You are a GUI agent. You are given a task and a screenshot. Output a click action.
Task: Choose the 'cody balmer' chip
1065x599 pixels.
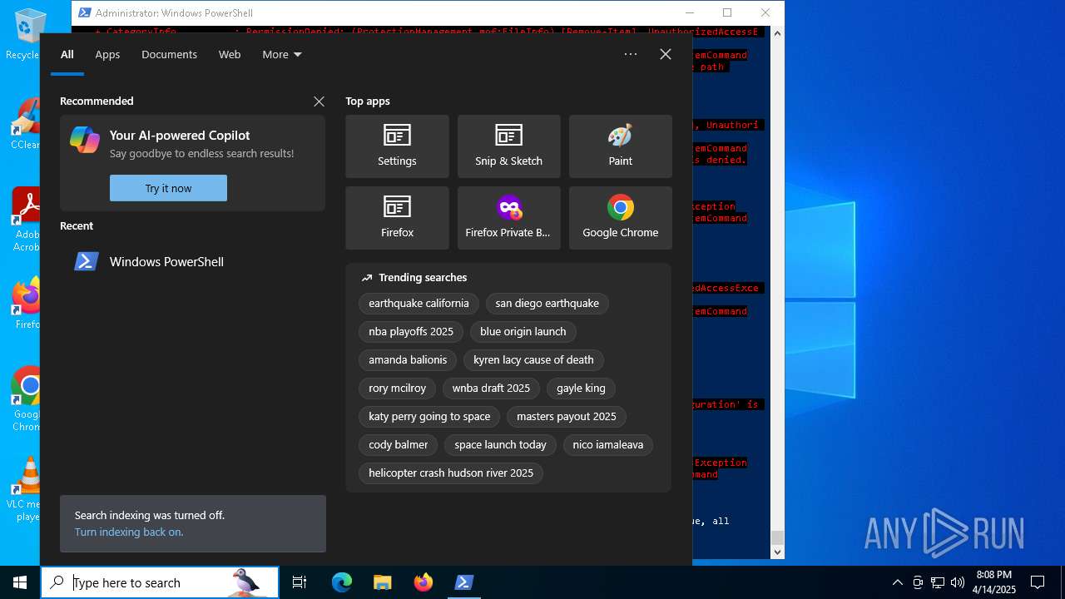tap(398, 445)
